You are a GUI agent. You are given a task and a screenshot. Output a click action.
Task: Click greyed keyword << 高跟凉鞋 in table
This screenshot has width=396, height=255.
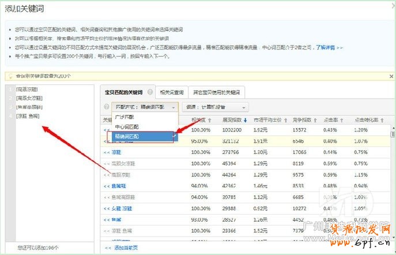pyautogui.click(x=117, y=175)
